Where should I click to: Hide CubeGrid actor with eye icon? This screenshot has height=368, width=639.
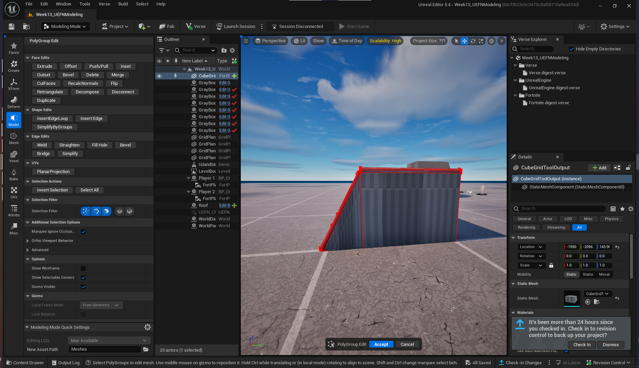[x=159, y=76]
